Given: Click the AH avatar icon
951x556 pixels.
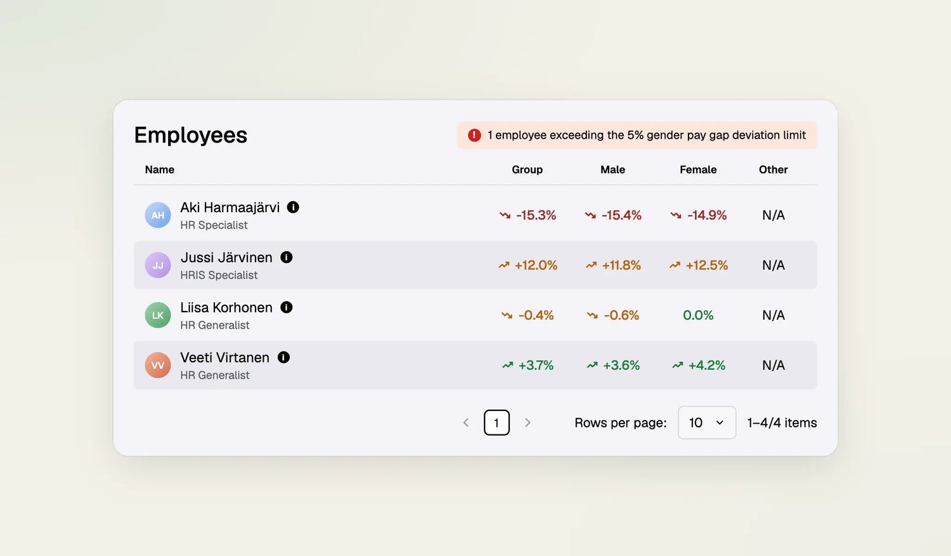Looking at the screenshot, I should [x=158, y=215].
